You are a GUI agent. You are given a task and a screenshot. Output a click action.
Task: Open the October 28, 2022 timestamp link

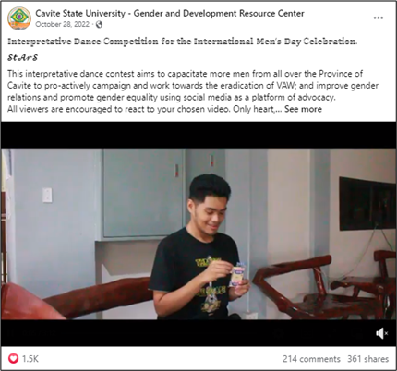pyautogui.click(x=62, y=24)
